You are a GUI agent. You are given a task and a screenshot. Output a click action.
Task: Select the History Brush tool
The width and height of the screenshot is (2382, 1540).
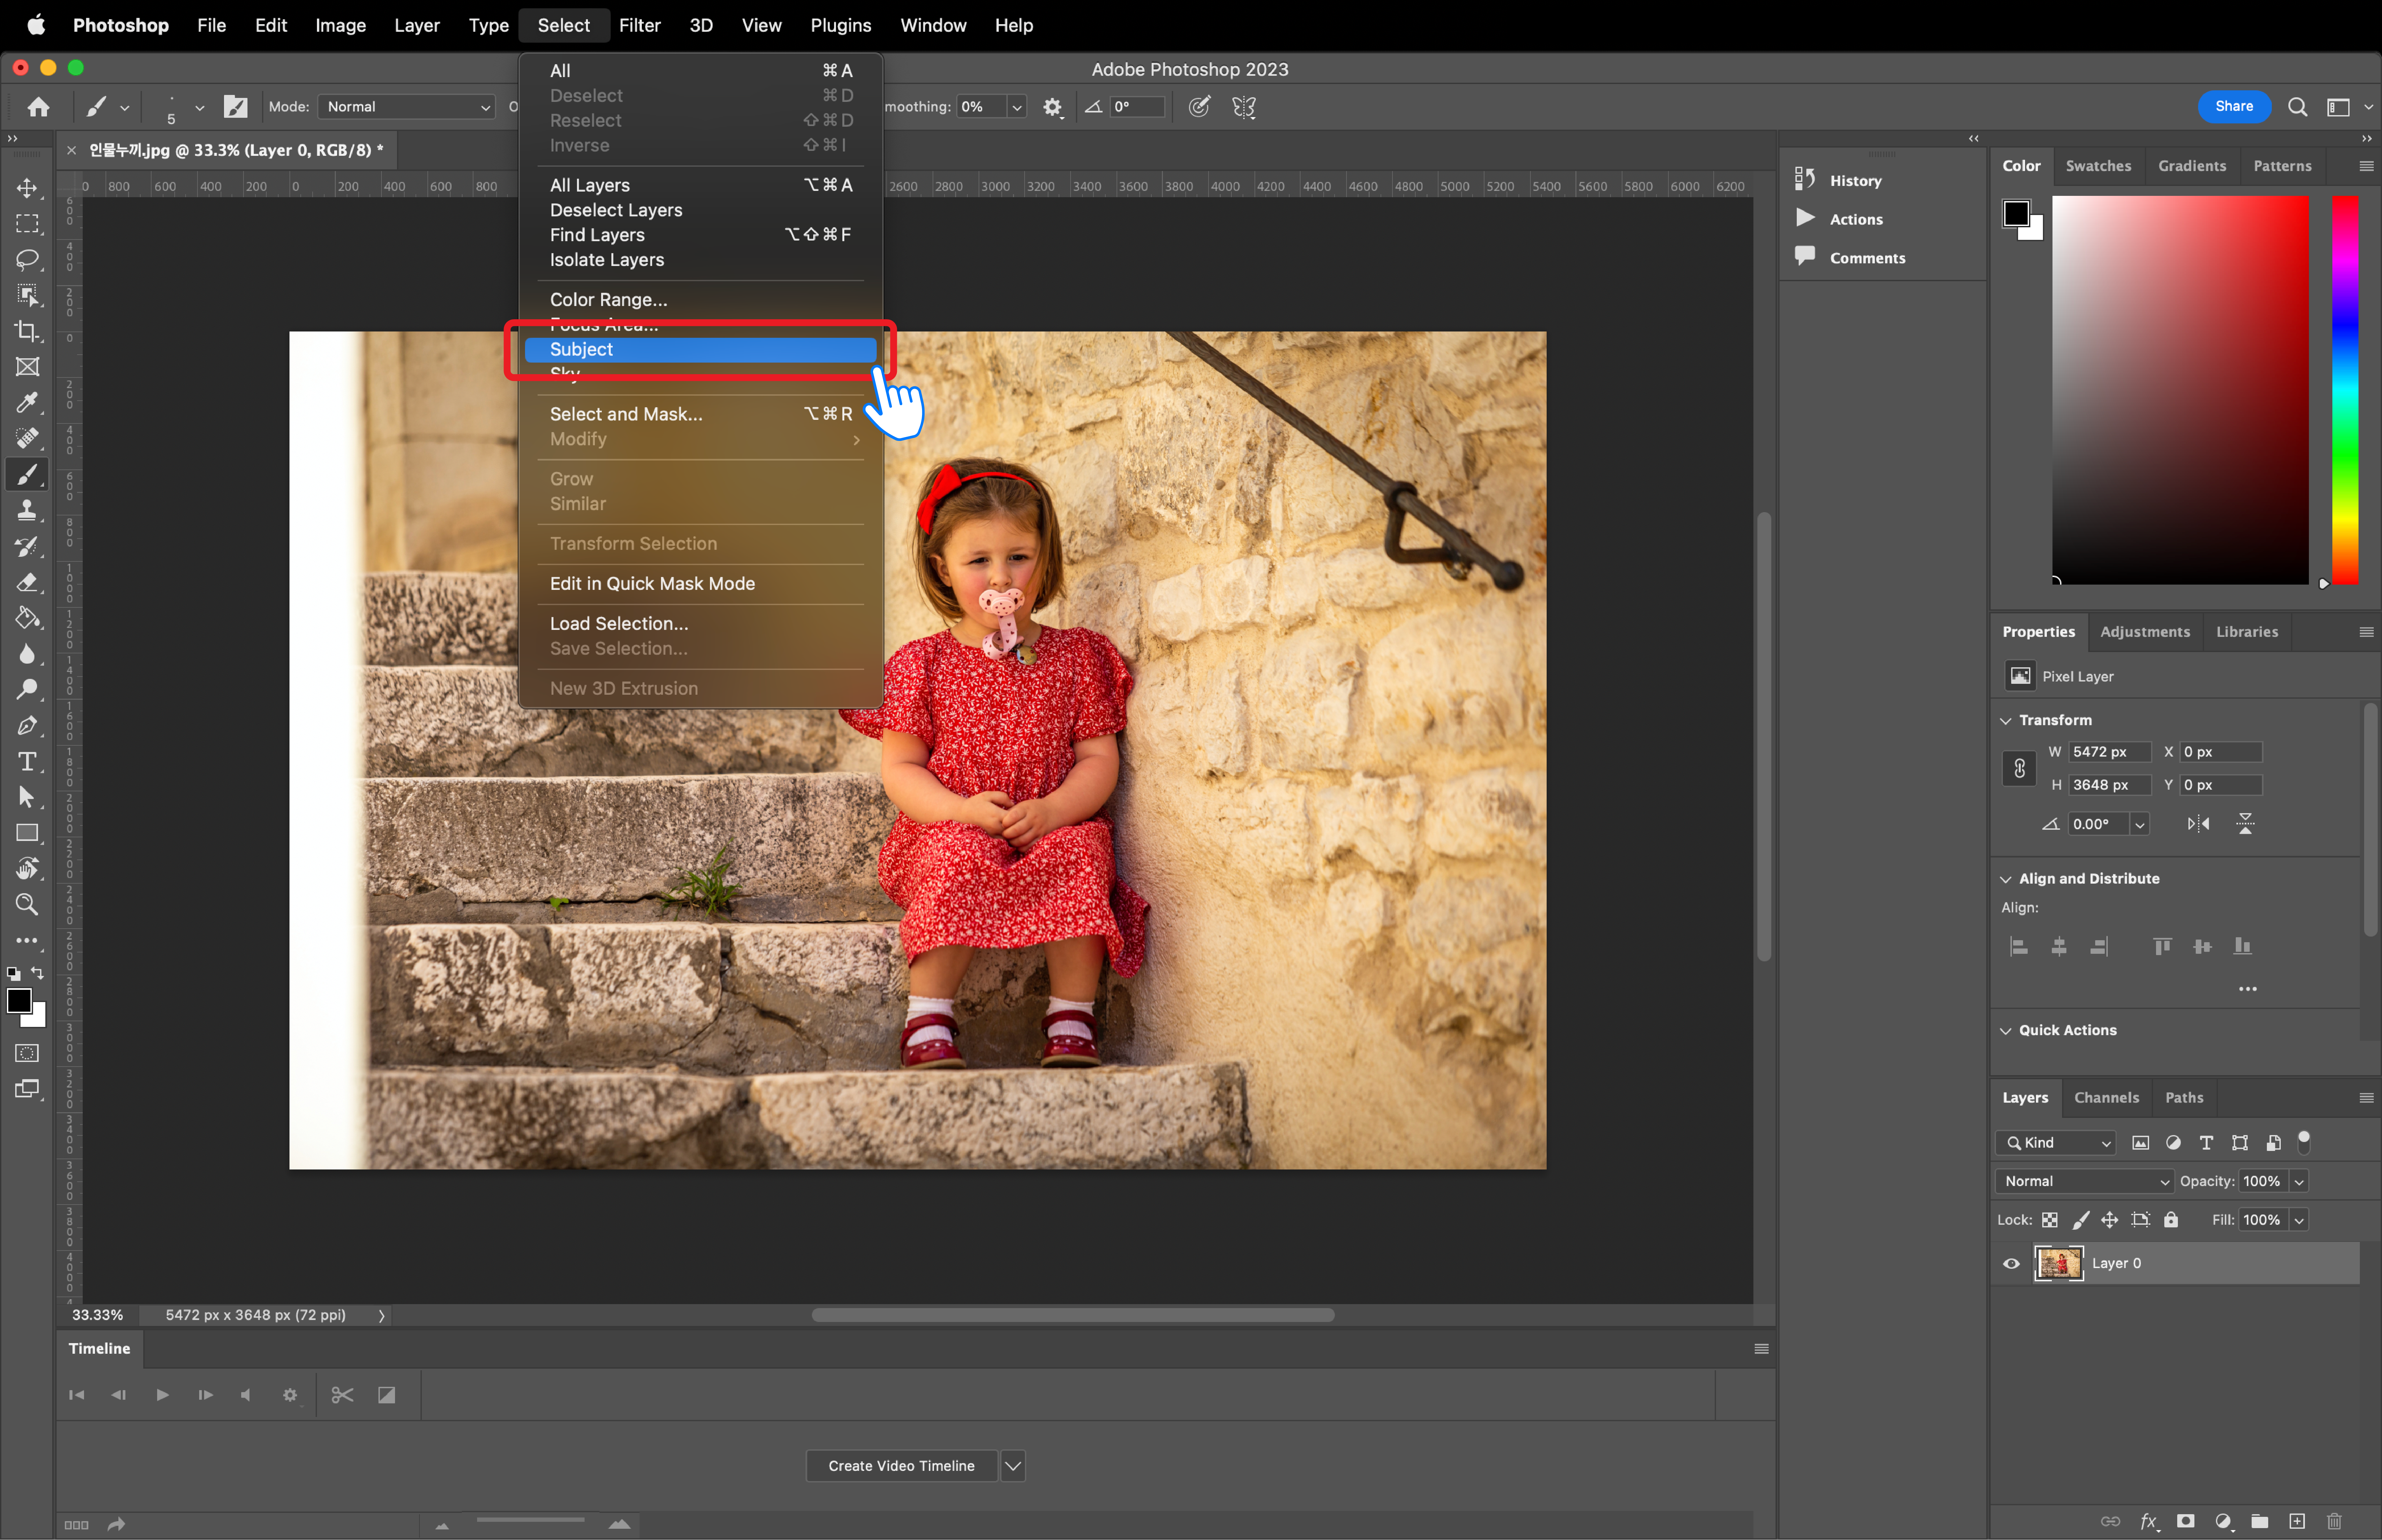coord(27,546)
